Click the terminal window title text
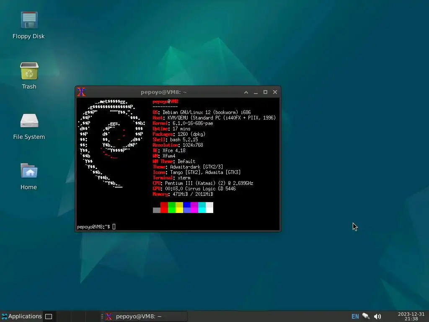 click(164, 92)
